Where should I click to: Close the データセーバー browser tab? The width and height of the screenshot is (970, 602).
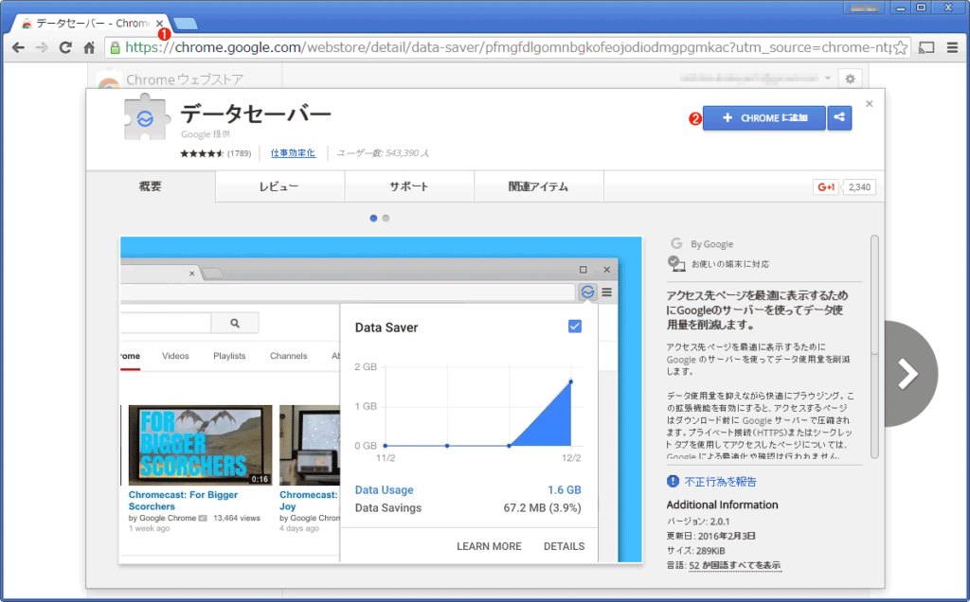(159, 23)
